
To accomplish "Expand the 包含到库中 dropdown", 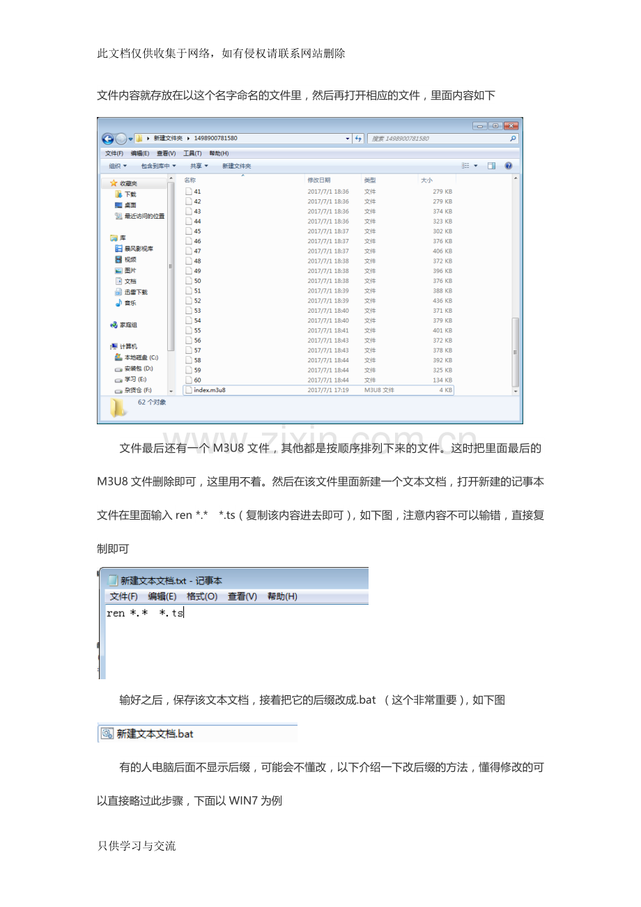I will click(158, 166).
